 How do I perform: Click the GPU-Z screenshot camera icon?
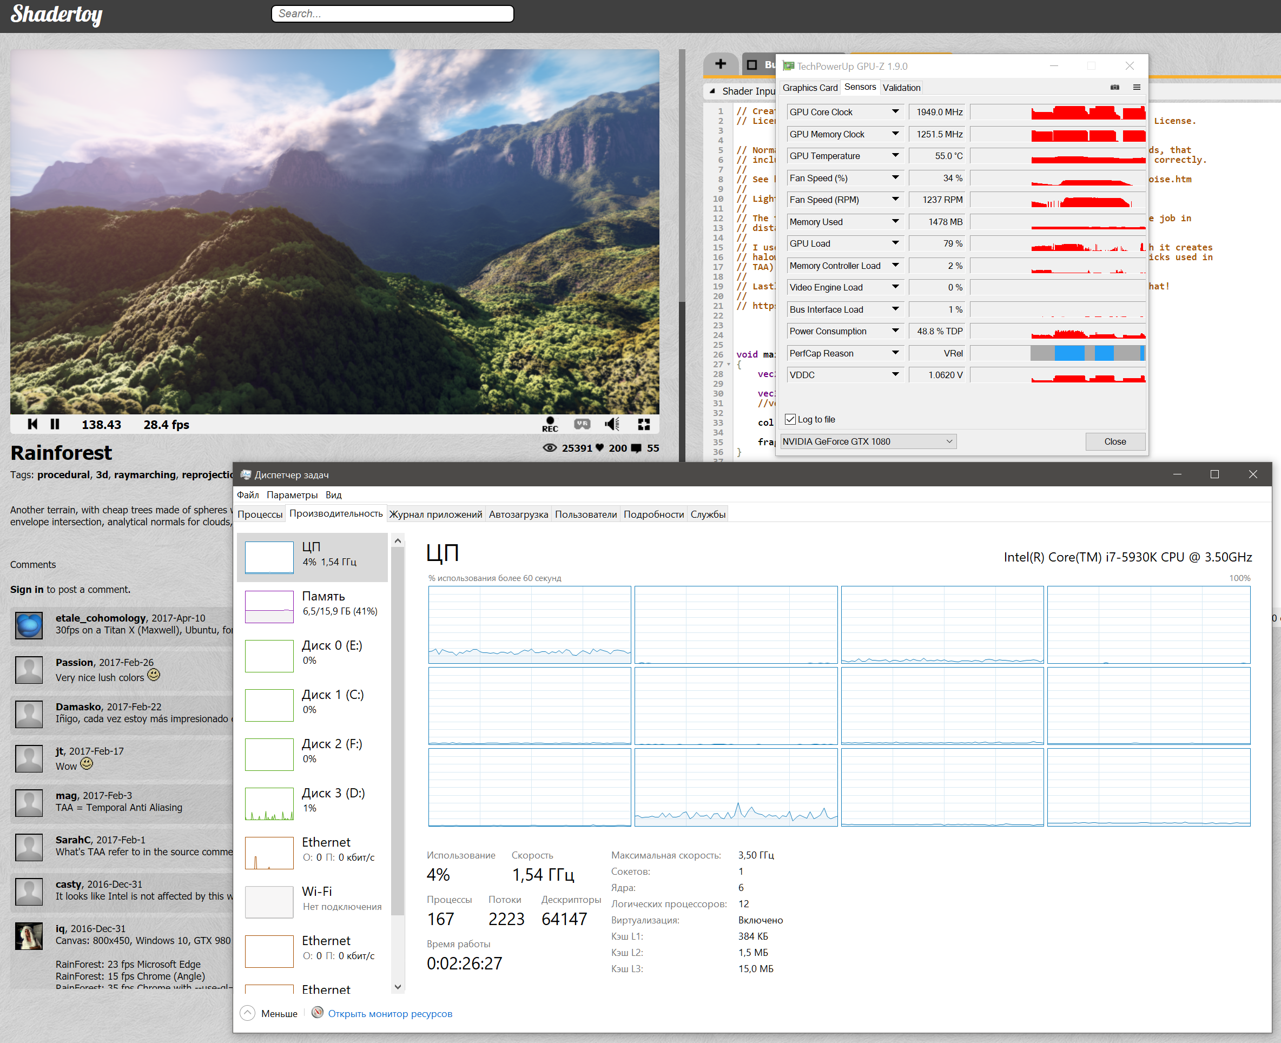(x=1114, y=87)
